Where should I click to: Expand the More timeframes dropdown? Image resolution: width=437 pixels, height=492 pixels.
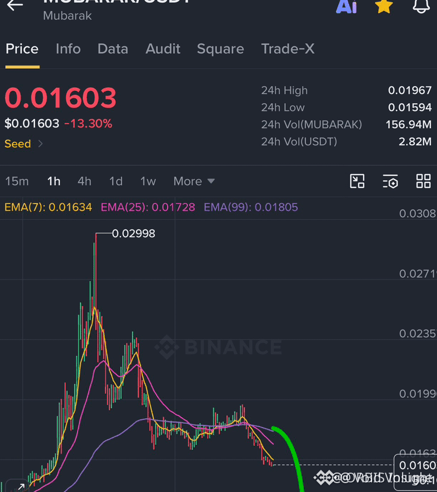pyautogui.click(x=194, y=181)
